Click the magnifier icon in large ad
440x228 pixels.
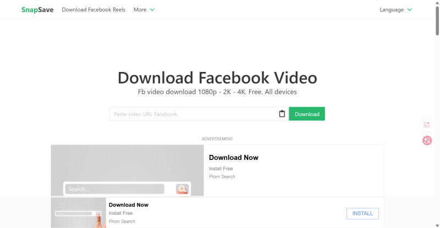182,189
